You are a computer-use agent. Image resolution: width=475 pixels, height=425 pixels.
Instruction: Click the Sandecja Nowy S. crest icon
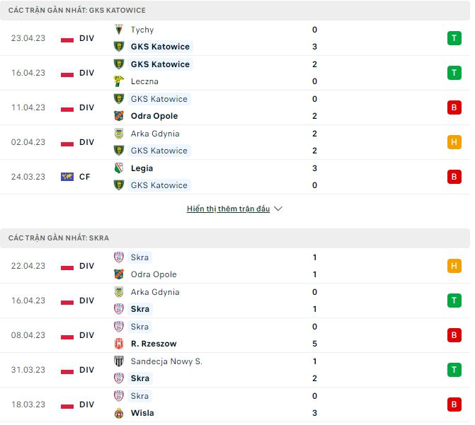click(x=119, y=361)
